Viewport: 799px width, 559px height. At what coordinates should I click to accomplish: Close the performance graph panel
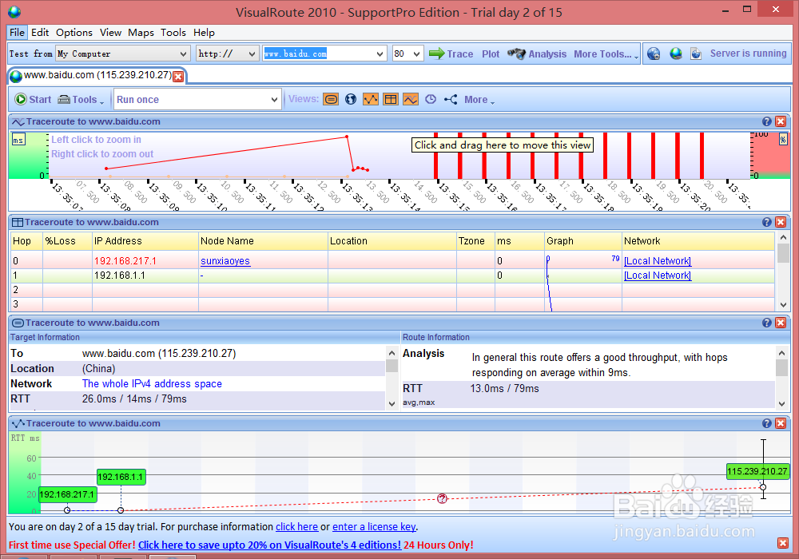point(781,121)
